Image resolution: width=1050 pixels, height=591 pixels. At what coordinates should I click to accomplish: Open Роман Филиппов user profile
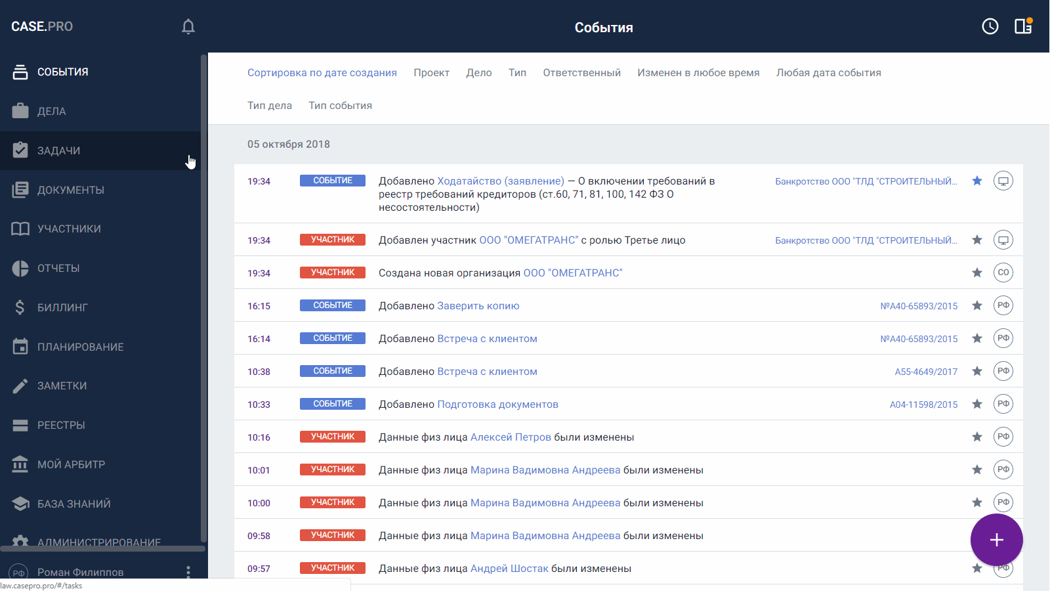coord(80,572)
